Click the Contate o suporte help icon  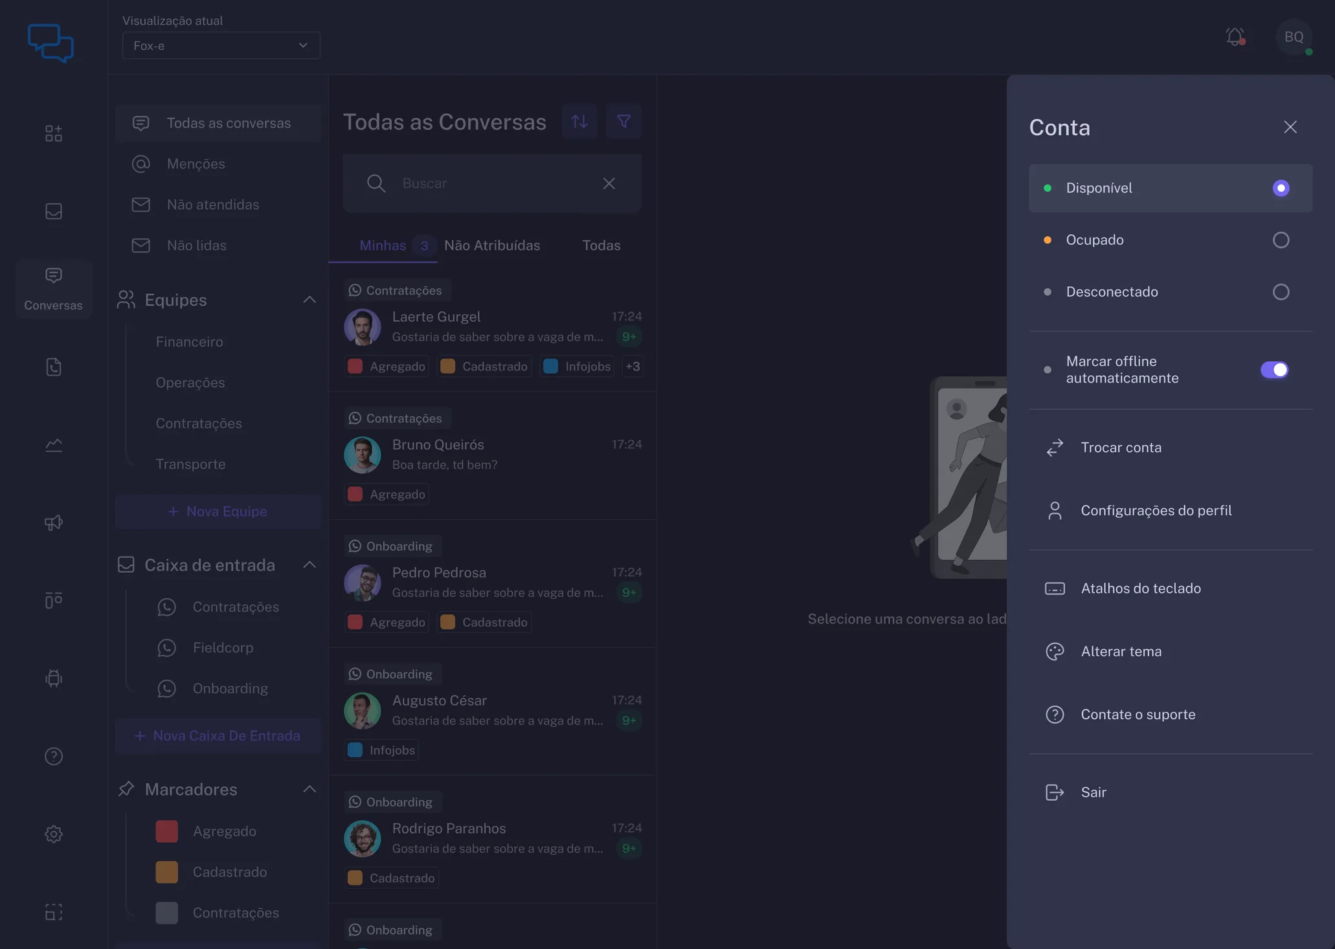[x=1055, y=715]
